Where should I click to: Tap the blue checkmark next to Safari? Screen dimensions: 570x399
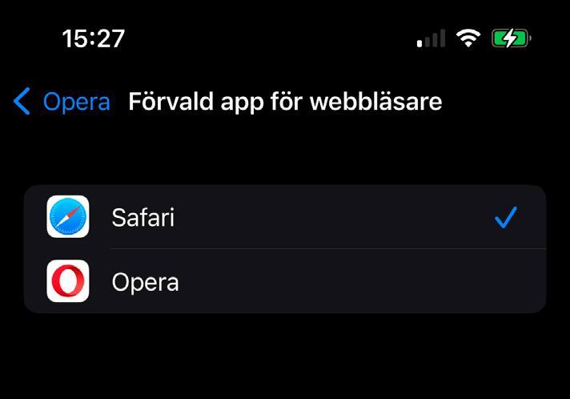(x=506, y=217)
